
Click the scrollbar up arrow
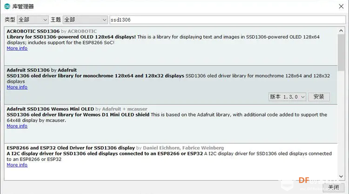click(341, 31)
